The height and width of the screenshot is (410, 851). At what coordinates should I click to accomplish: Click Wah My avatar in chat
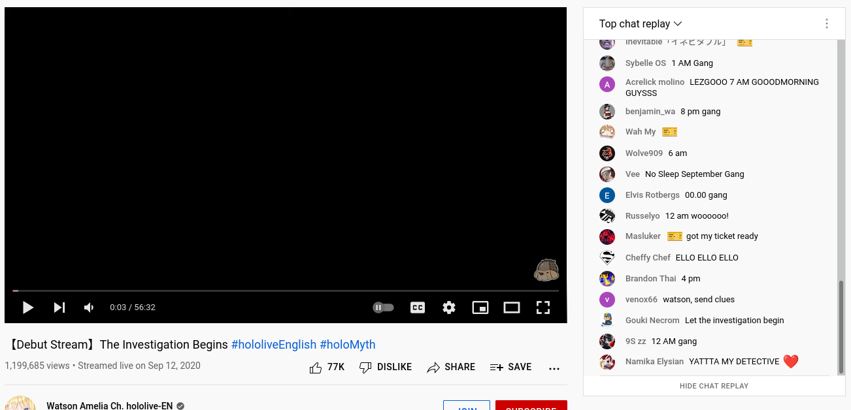(x=607, y=132)
